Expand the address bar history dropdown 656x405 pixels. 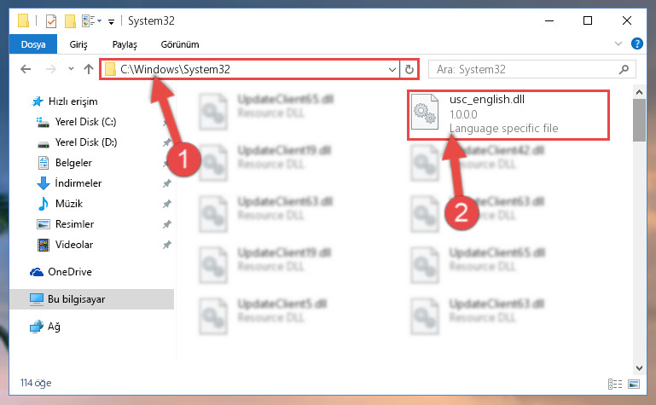(392, 69)
